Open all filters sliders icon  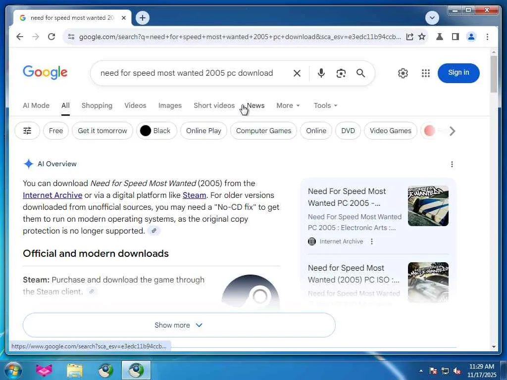tap(28, 131)
